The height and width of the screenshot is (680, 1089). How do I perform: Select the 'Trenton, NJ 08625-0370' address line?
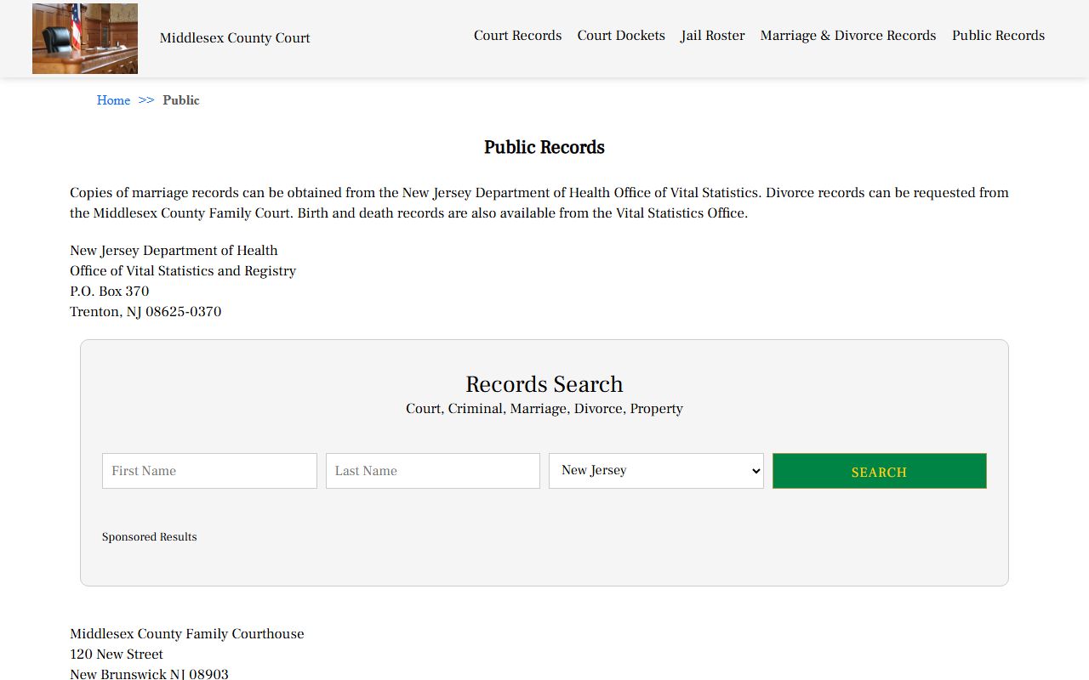(x=145, y=312)
